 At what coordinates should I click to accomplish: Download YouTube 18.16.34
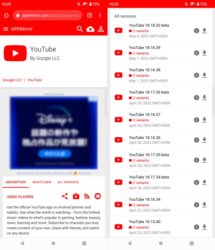[x=205, y=204]
